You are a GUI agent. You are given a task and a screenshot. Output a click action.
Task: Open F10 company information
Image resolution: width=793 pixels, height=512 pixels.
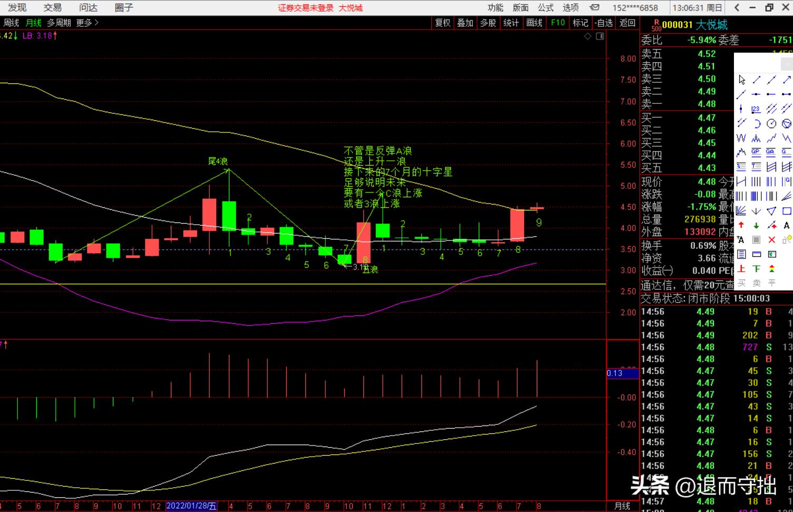[x=558, y=23]
